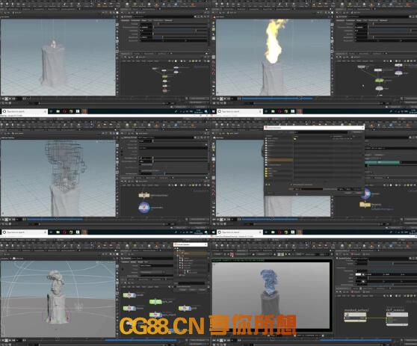
Task: Select the purple node in the flame scene network
Action: 398,72
